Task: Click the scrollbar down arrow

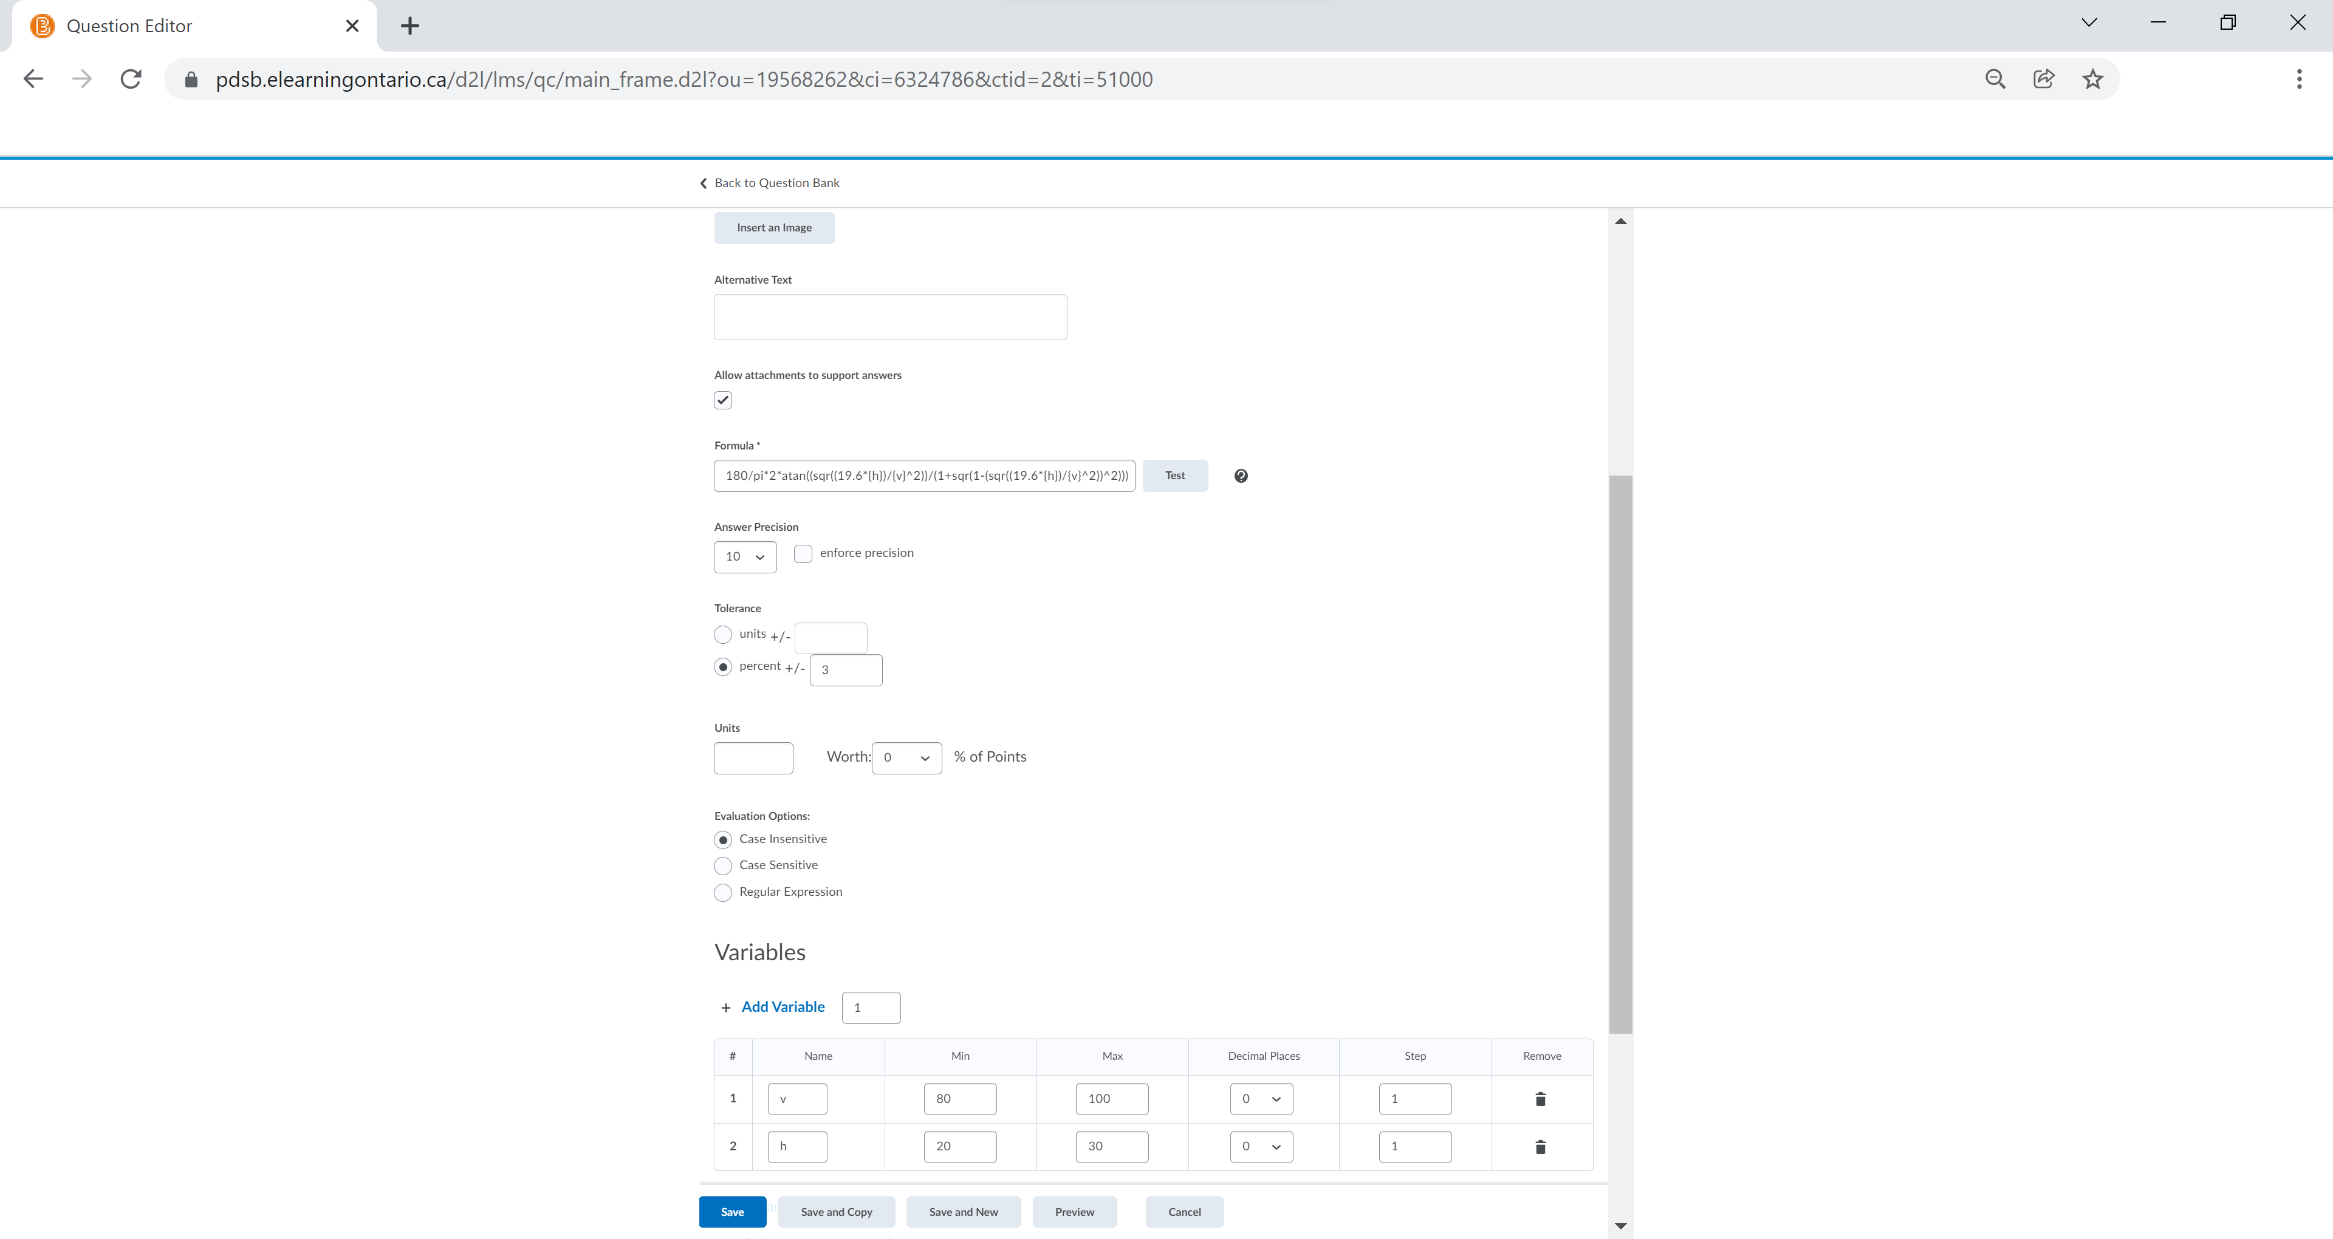Action: 1621,1226
